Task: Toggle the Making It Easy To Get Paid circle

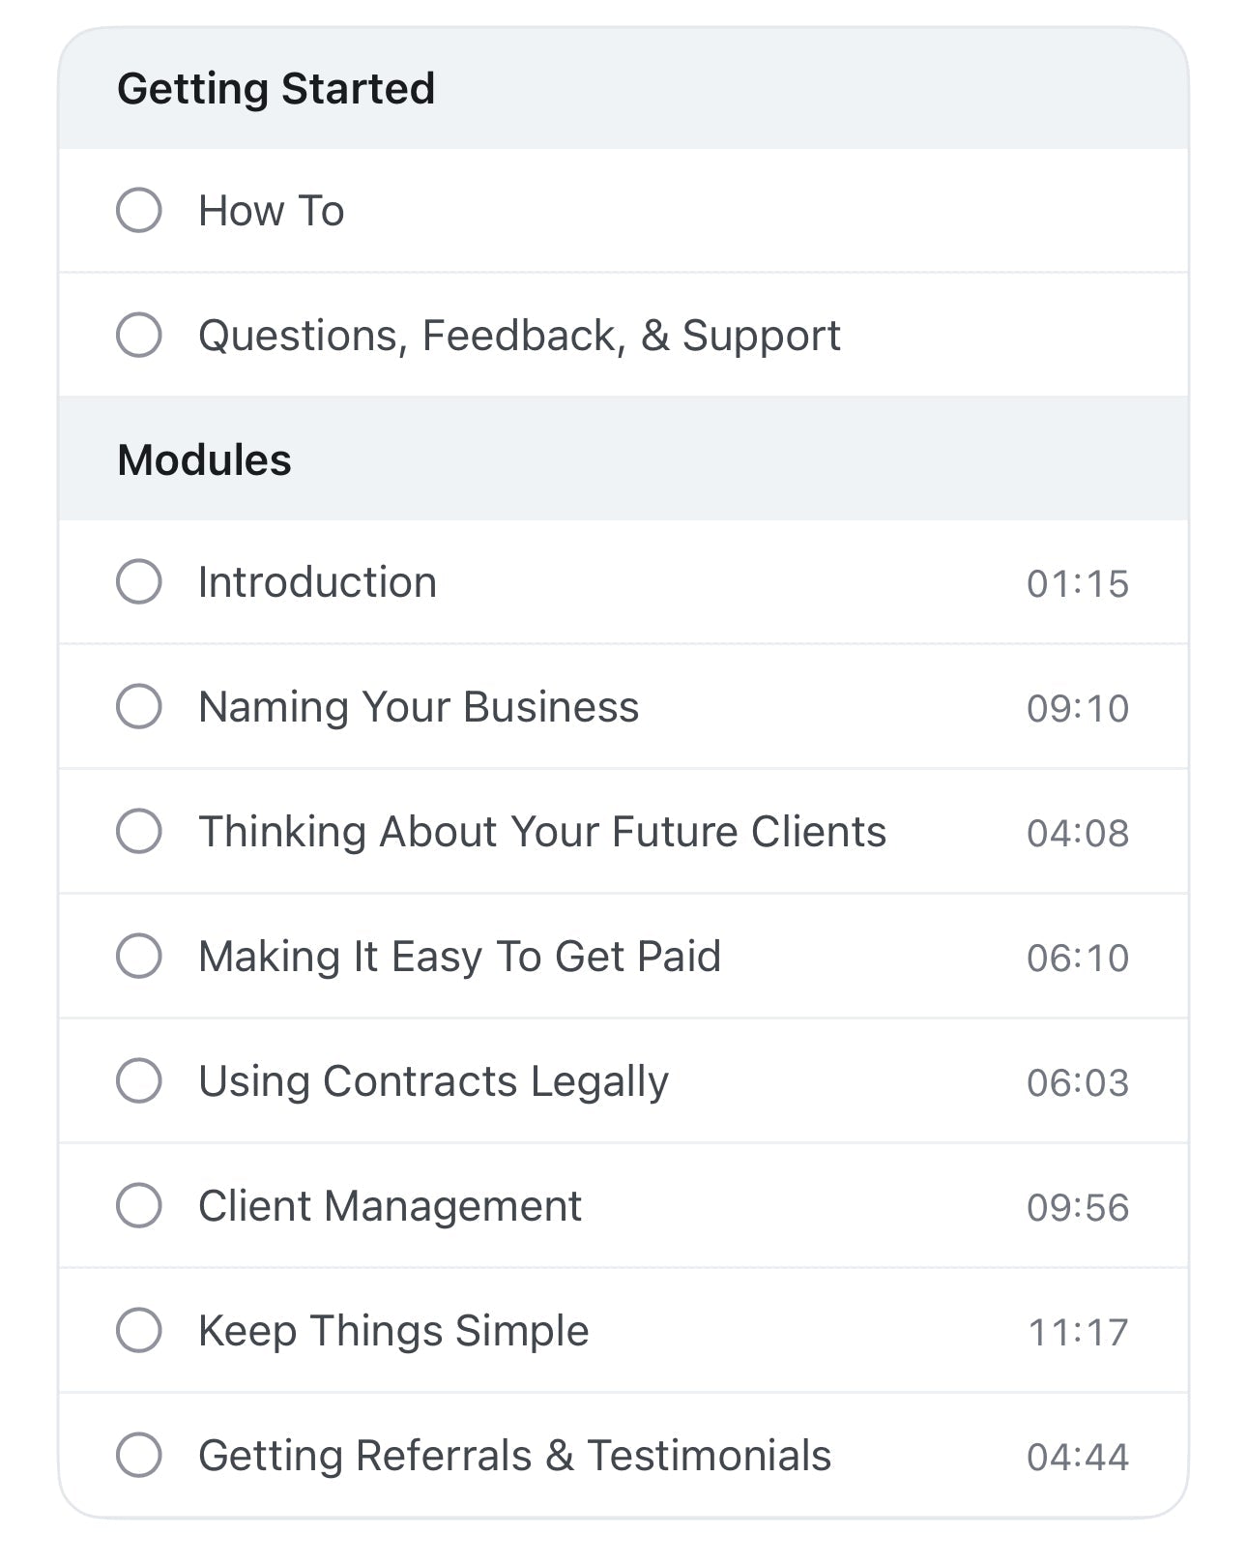Action: (x=139, y=957)
